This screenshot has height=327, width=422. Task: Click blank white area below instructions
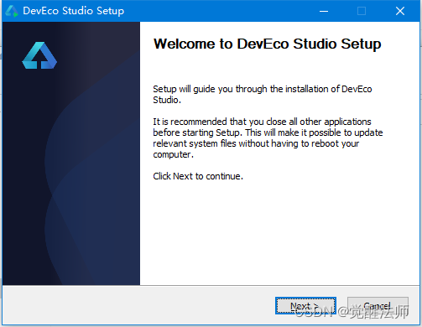click(x=279, y=232)
